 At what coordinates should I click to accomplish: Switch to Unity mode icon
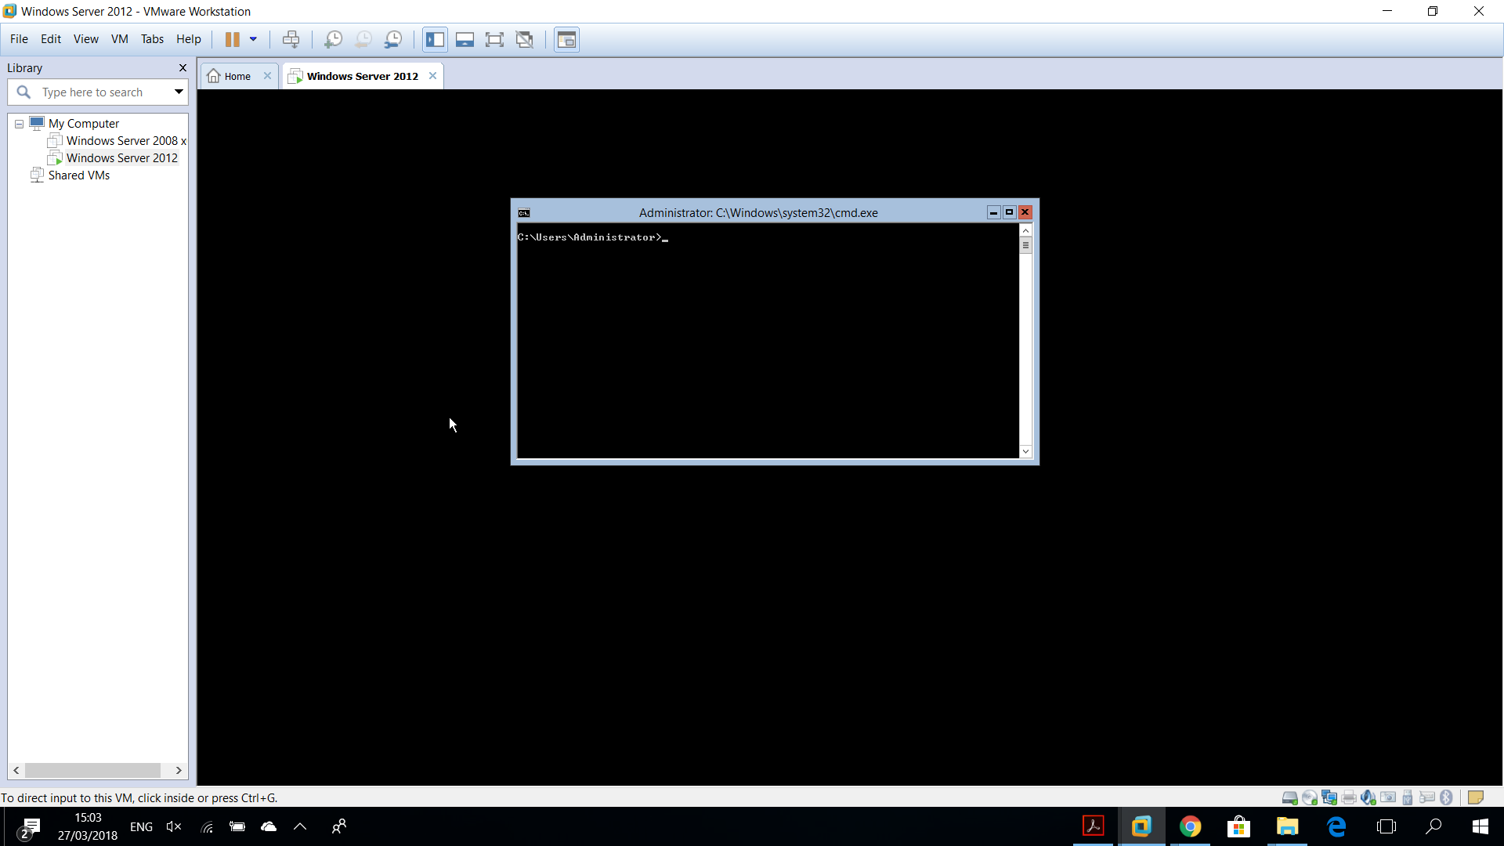click(525, 39)
